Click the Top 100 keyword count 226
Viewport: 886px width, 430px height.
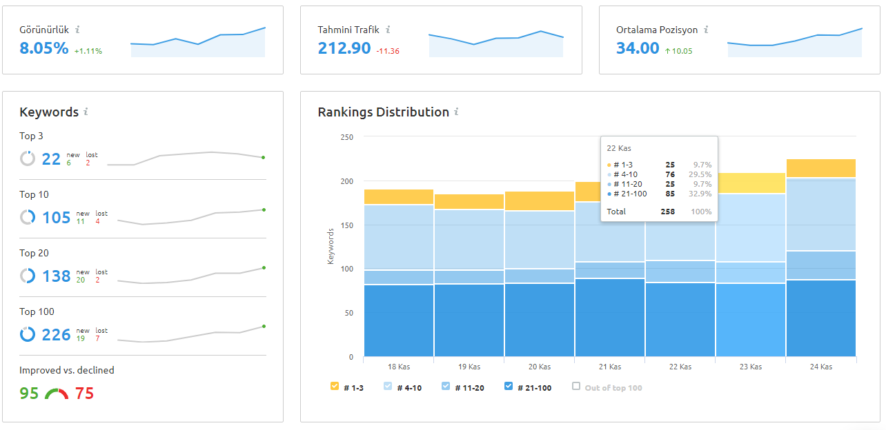coord(57,335)
